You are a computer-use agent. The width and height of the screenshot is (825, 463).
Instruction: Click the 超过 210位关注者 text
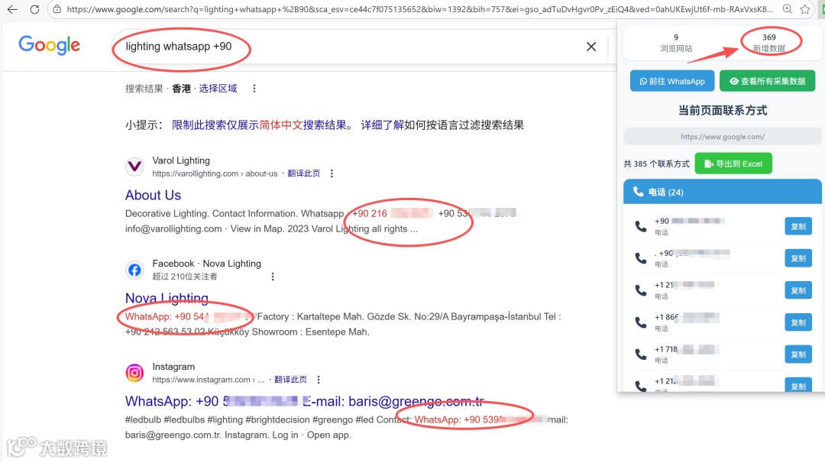[x=185, y=277]
